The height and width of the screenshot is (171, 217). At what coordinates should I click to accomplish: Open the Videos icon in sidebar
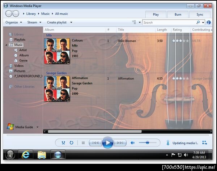coord(11,66)
